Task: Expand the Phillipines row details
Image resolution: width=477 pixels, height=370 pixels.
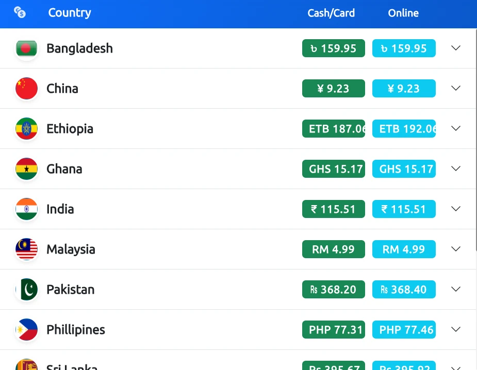Action: [x=456, y=329]
